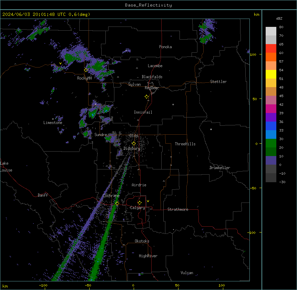Click the dBZ legend heading
Viewport: 297px width, 290px height.
[x=279, y=19]
